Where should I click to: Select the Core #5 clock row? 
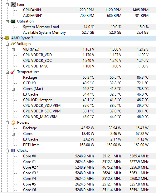pyautogui.click(x=89, y=184)
